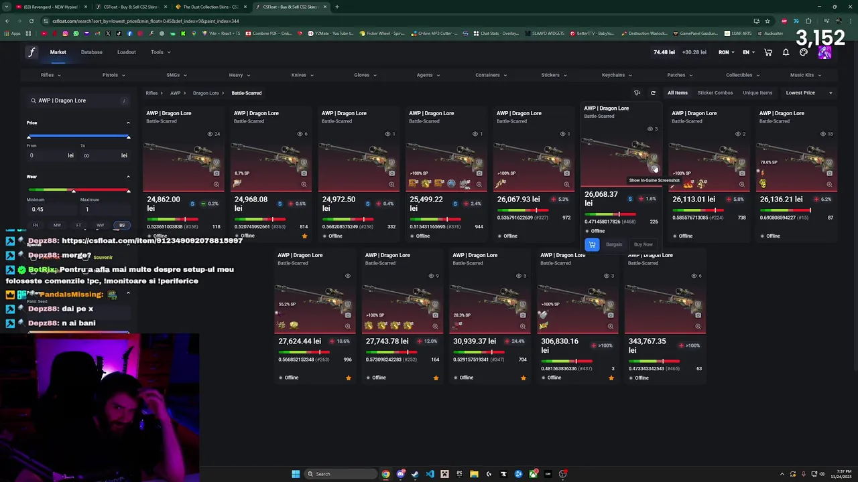Add the 26,068.37 lei item to cart
Image resolution: width=858 pixels, height=482 pixels.
[x=592, y=244]
